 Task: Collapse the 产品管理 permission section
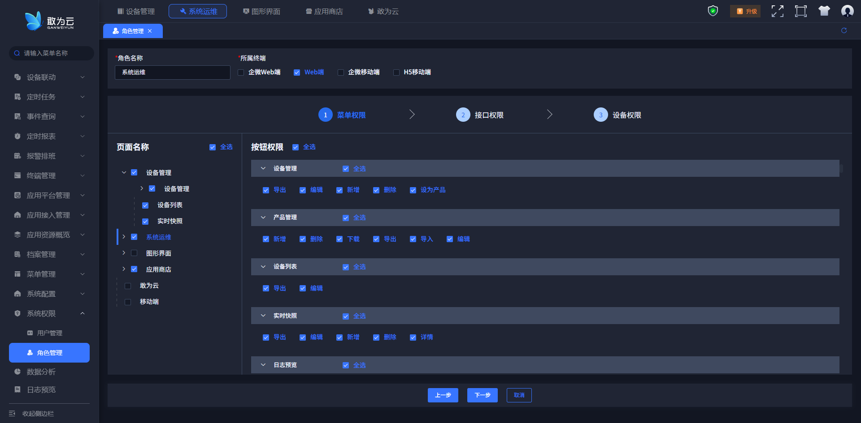tap(263, 218)
